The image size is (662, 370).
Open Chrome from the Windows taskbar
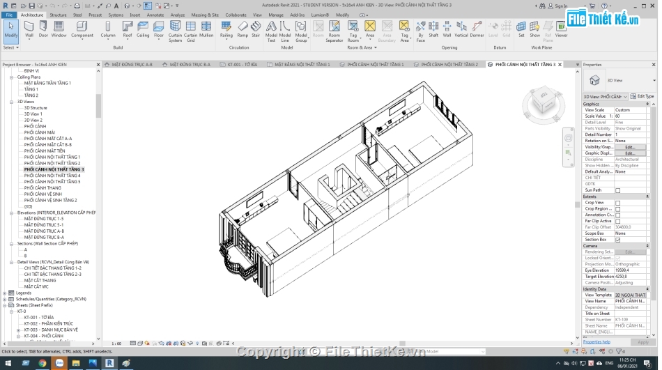click(43, 363)
